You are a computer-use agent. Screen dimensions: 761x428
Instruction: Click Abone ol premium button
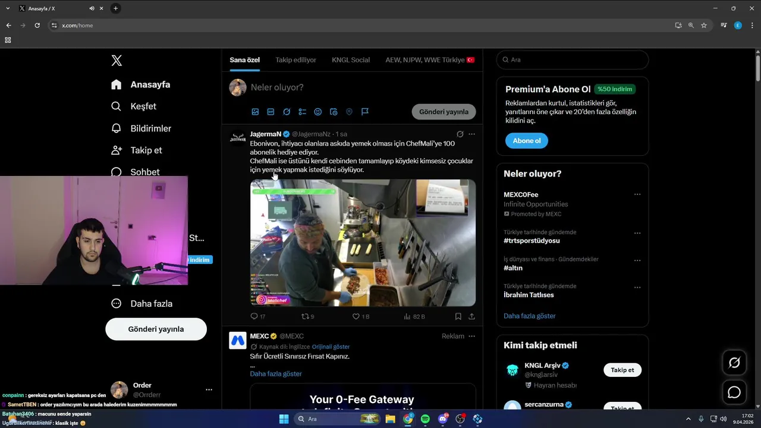tap(527, 141)
